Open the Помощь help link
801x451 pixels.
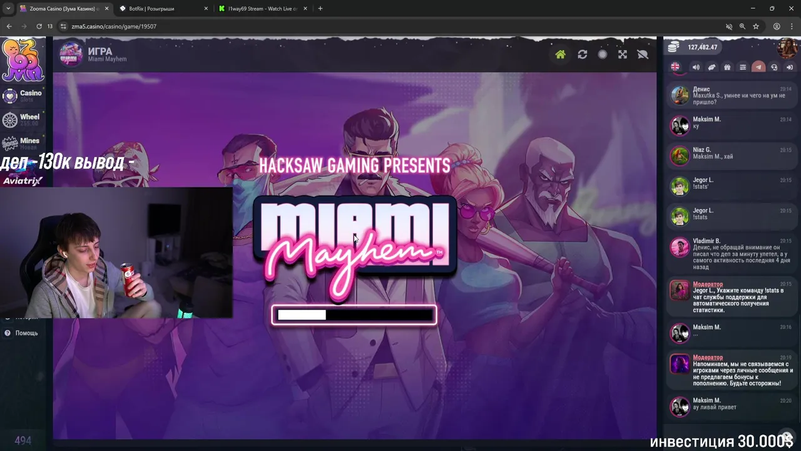22,333
